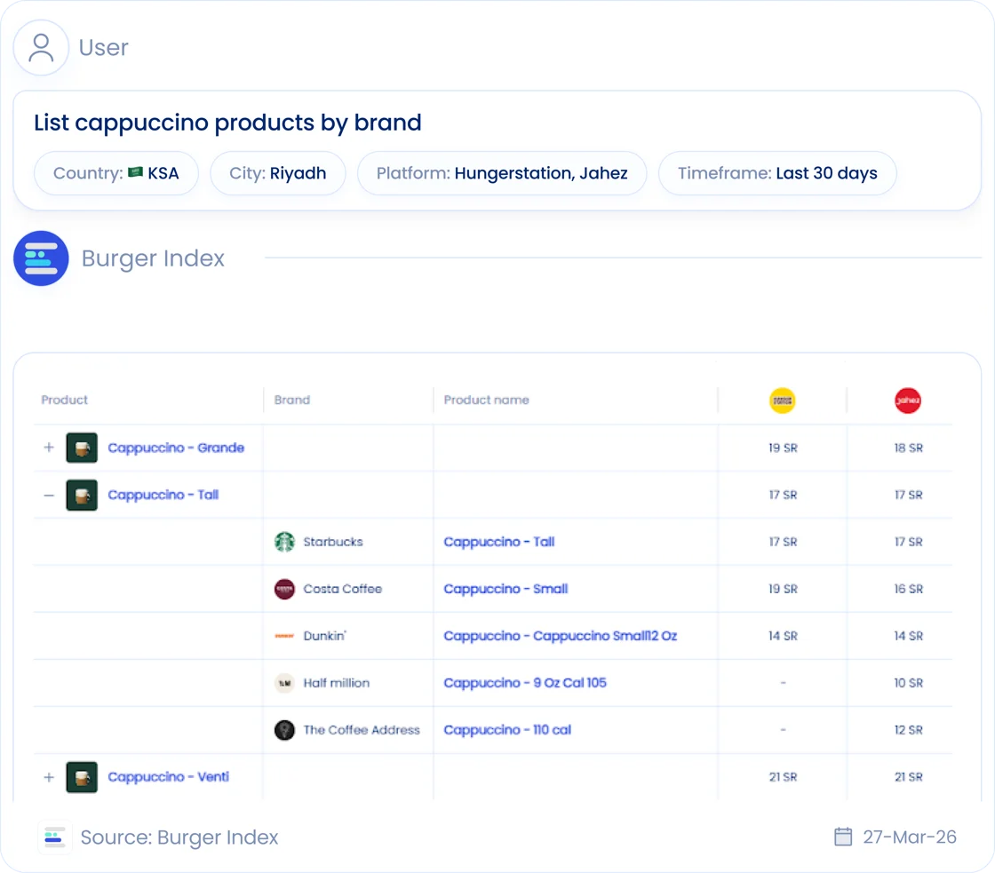Click the Source: Burger Index text
995x873 pixels.
pos(179,837)
